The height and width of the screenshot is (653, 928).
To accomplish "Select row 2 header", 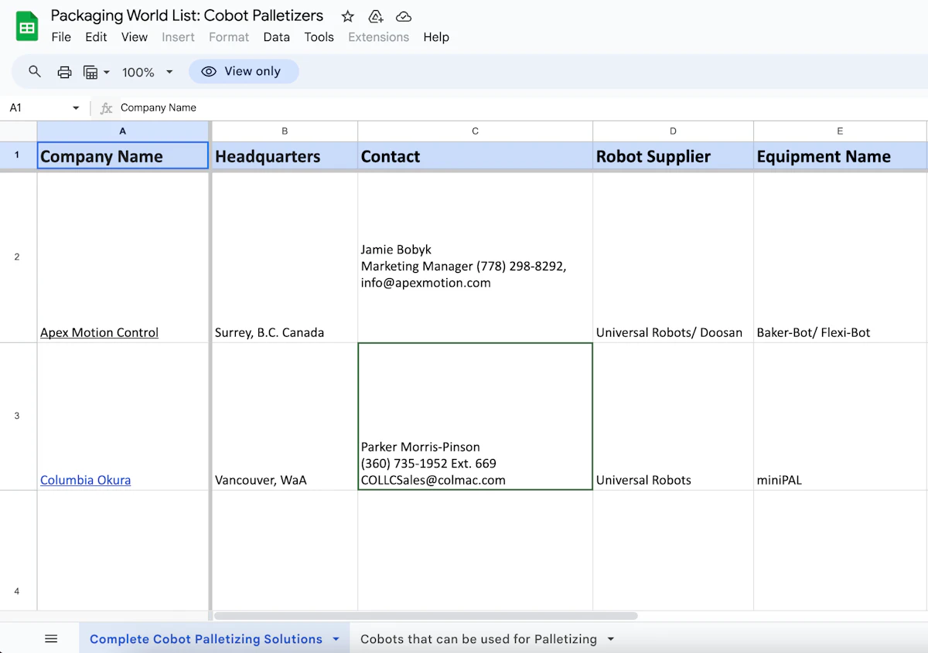I will click(x=18, y=257).
